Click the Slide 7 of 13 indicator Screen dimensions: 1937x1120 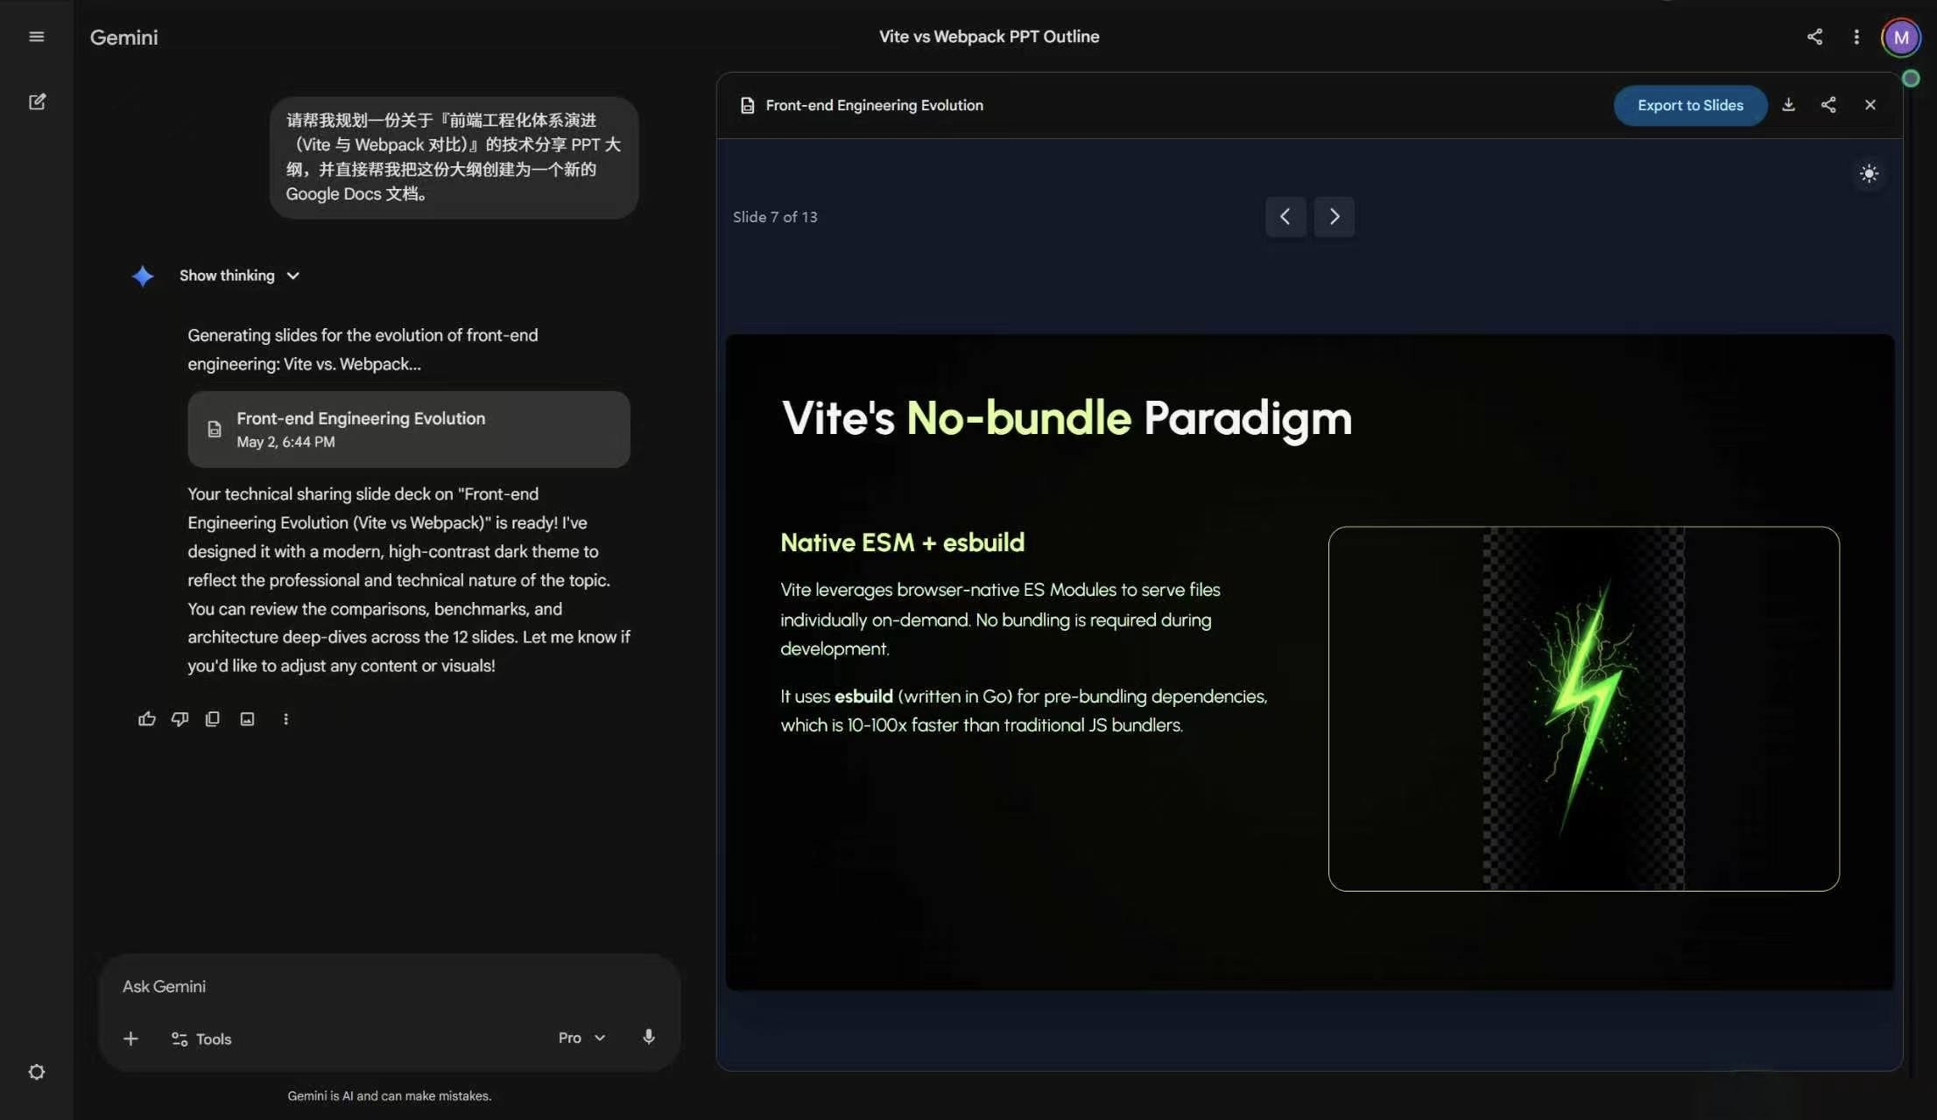[x=775, y=217]
